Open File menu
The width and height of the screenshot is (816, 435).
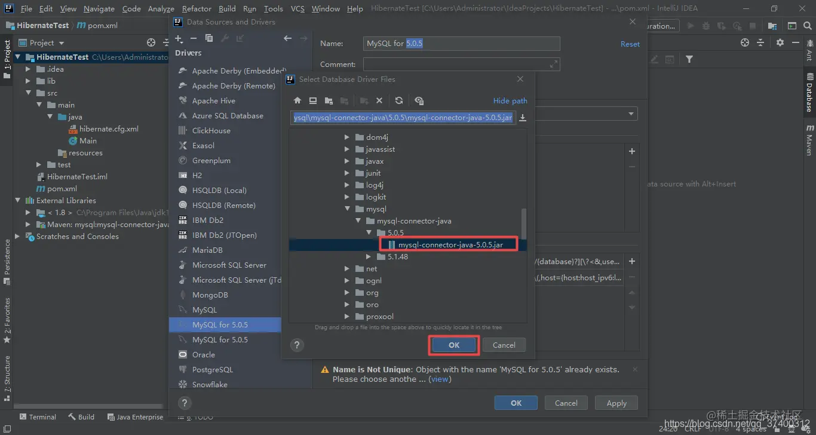(x=26, y=8)
